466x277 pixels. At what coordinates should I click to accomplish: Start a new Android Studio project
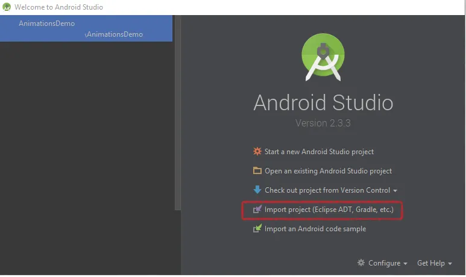319,152
